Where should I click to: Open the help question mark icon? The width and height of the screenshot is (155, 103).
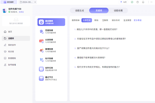pyautogui.click(x=137, y=2)
